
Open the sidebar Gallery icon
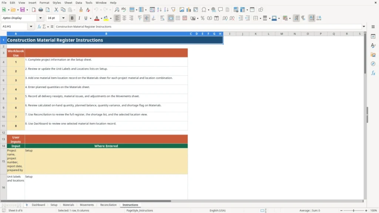(373, 55)
